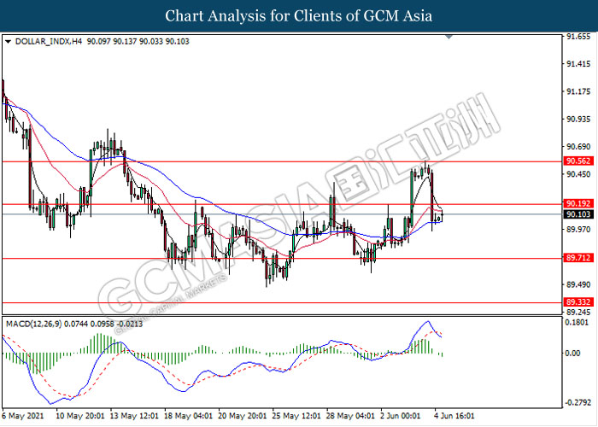This screenshot has width=598, height=427.
Task: Click the Chart Analysis for Clients header title
Action: pyautogui.click(x=299, y=15)
